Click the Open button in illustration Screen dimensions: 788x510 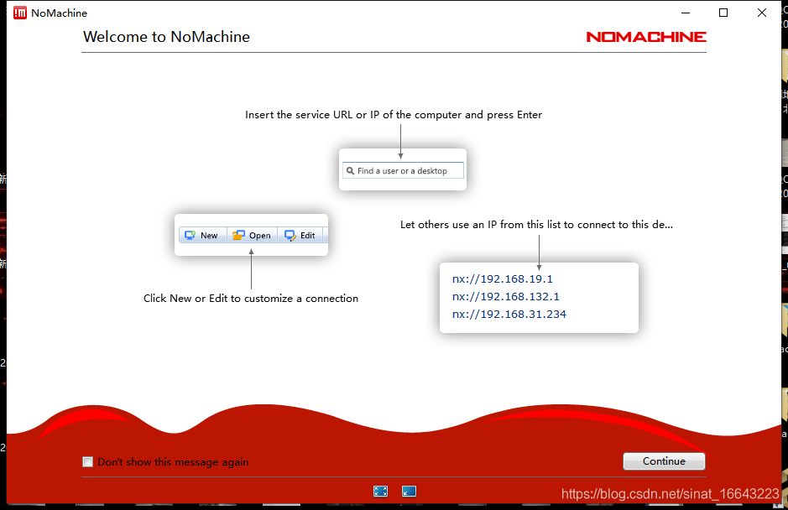pyautogui.click(x=252, y=235)
